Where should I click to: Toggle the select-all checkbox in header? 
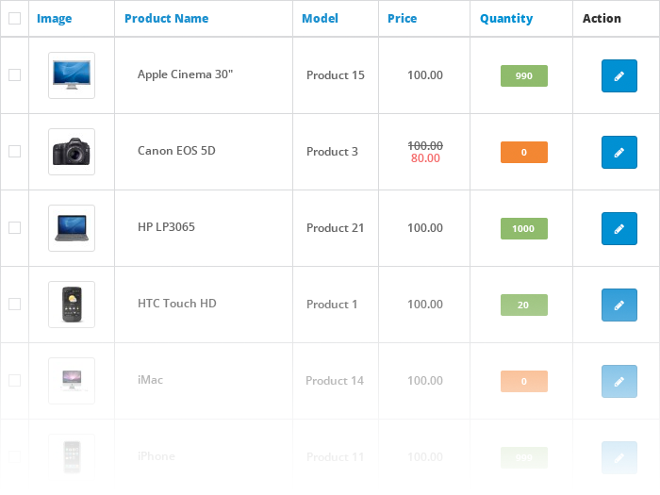click(14, 18)
